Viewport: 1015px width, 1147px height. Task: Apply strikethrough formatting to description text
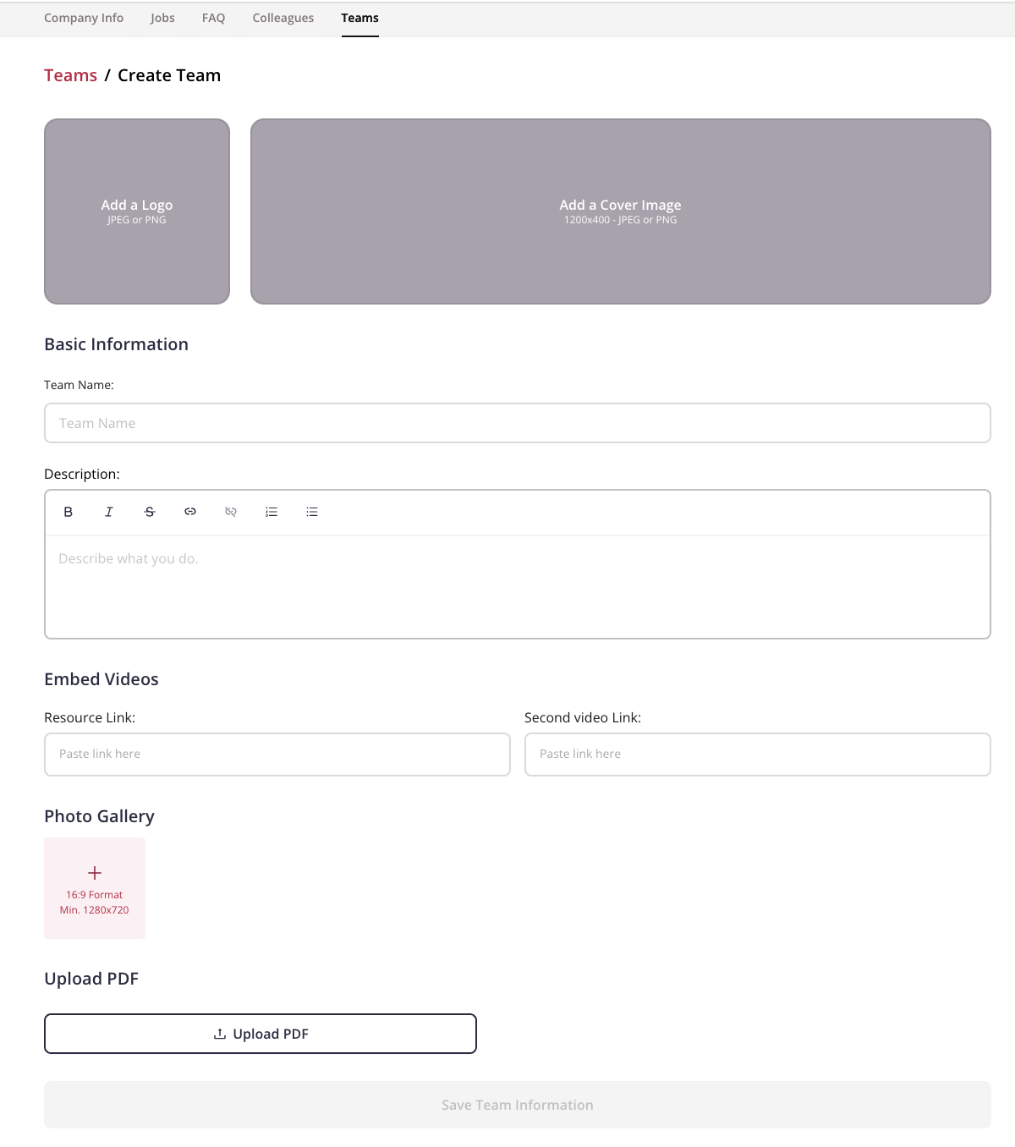(x=150, y=512)
